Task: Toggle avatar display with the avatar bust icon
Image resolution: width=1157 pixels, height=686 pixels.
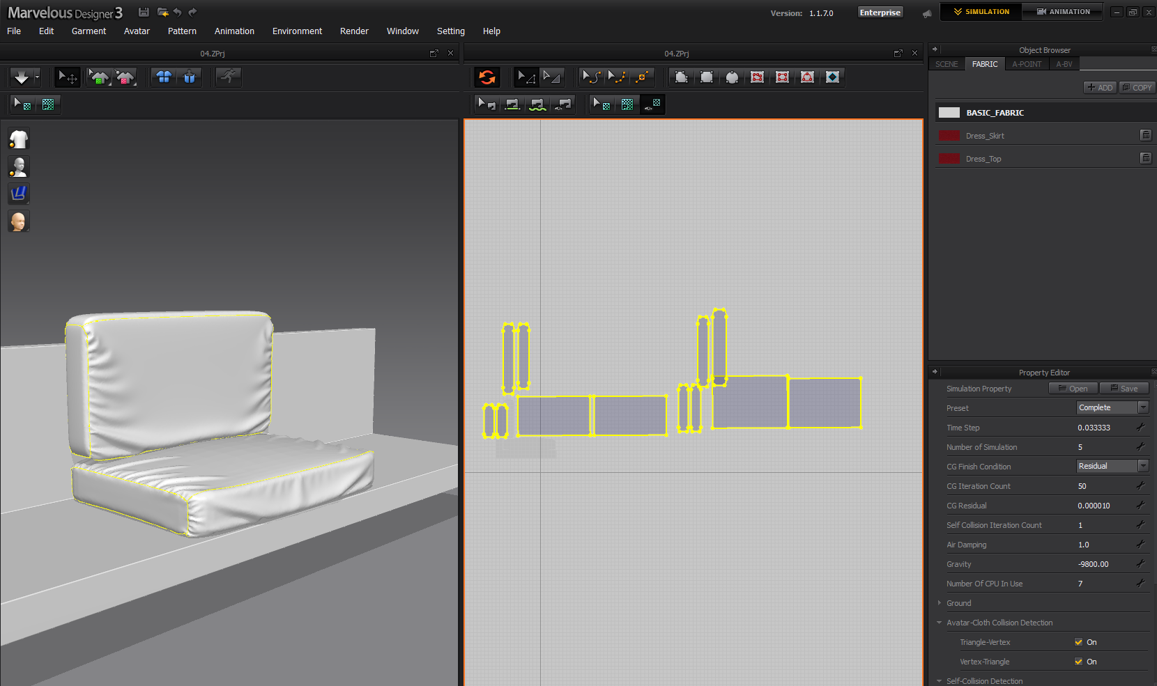Action: pos(19,166)
